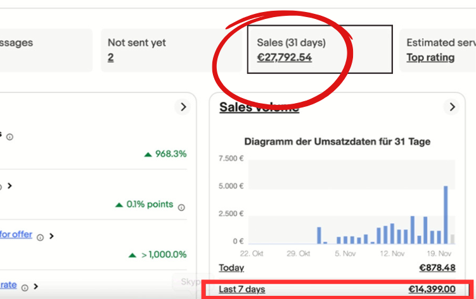Expand the chevron next to the 'rate' link
This screenshot has height=299, width=476.
point(36,286)
